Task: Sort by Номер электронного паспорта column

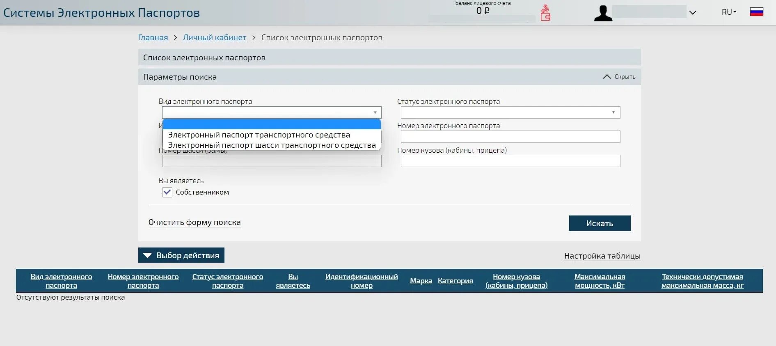Action: (143, 281)
